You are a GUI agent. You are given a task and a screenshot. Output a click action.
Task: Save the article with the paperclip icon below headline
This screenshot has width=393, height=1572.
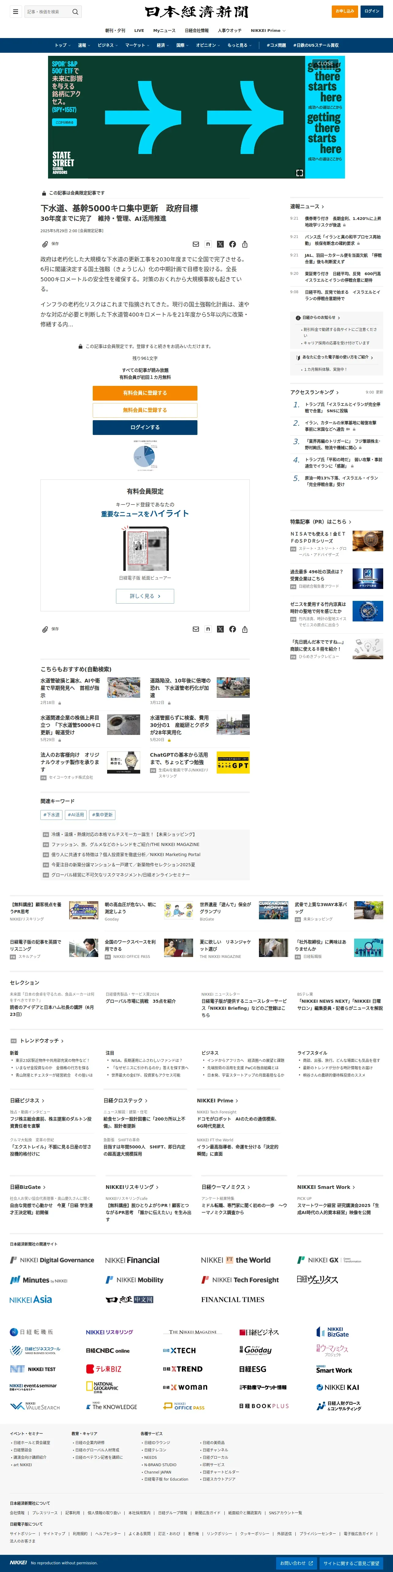pyautogui.click(x=44, y=244)
